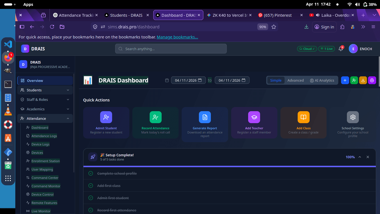Click the Manage bookmarks link
The height and width of the screenshot is (214, 380).
point(177,37)
